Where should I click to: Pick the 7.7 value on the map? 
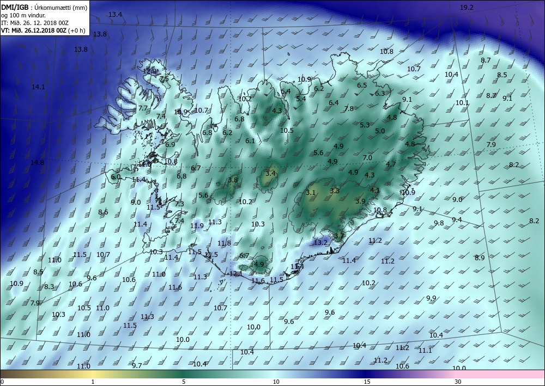pyautogui.click(x=143, y=108)
